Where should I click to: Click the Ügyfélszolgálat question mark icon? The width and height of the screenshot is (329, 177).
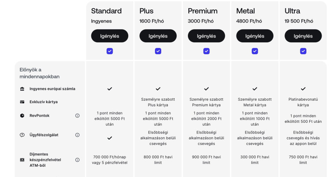pos(22,135)
